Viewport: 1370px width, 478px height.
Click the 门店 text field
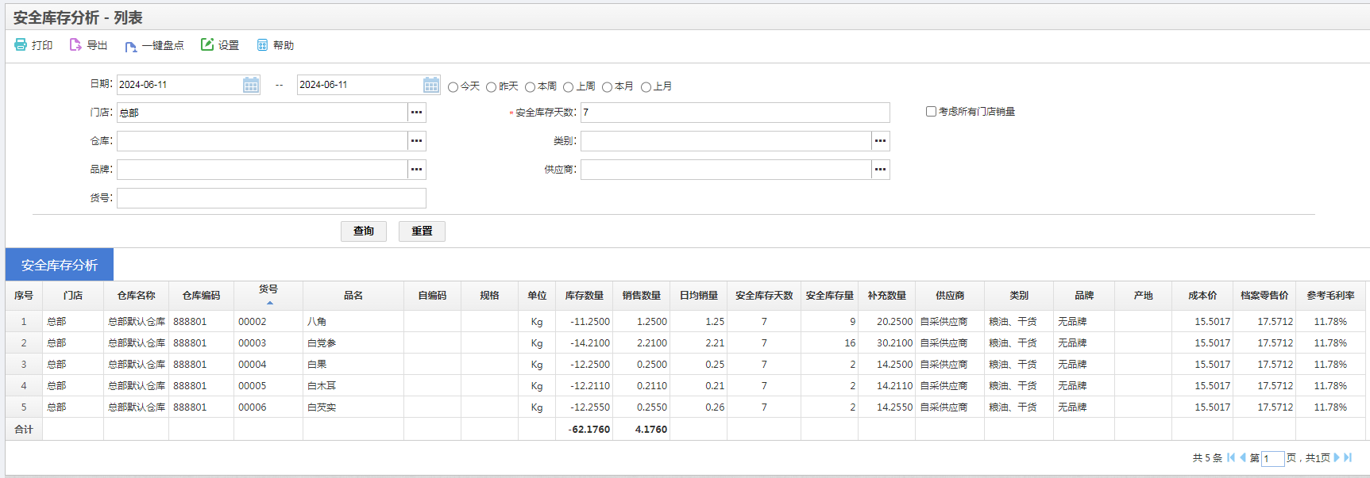262,113
